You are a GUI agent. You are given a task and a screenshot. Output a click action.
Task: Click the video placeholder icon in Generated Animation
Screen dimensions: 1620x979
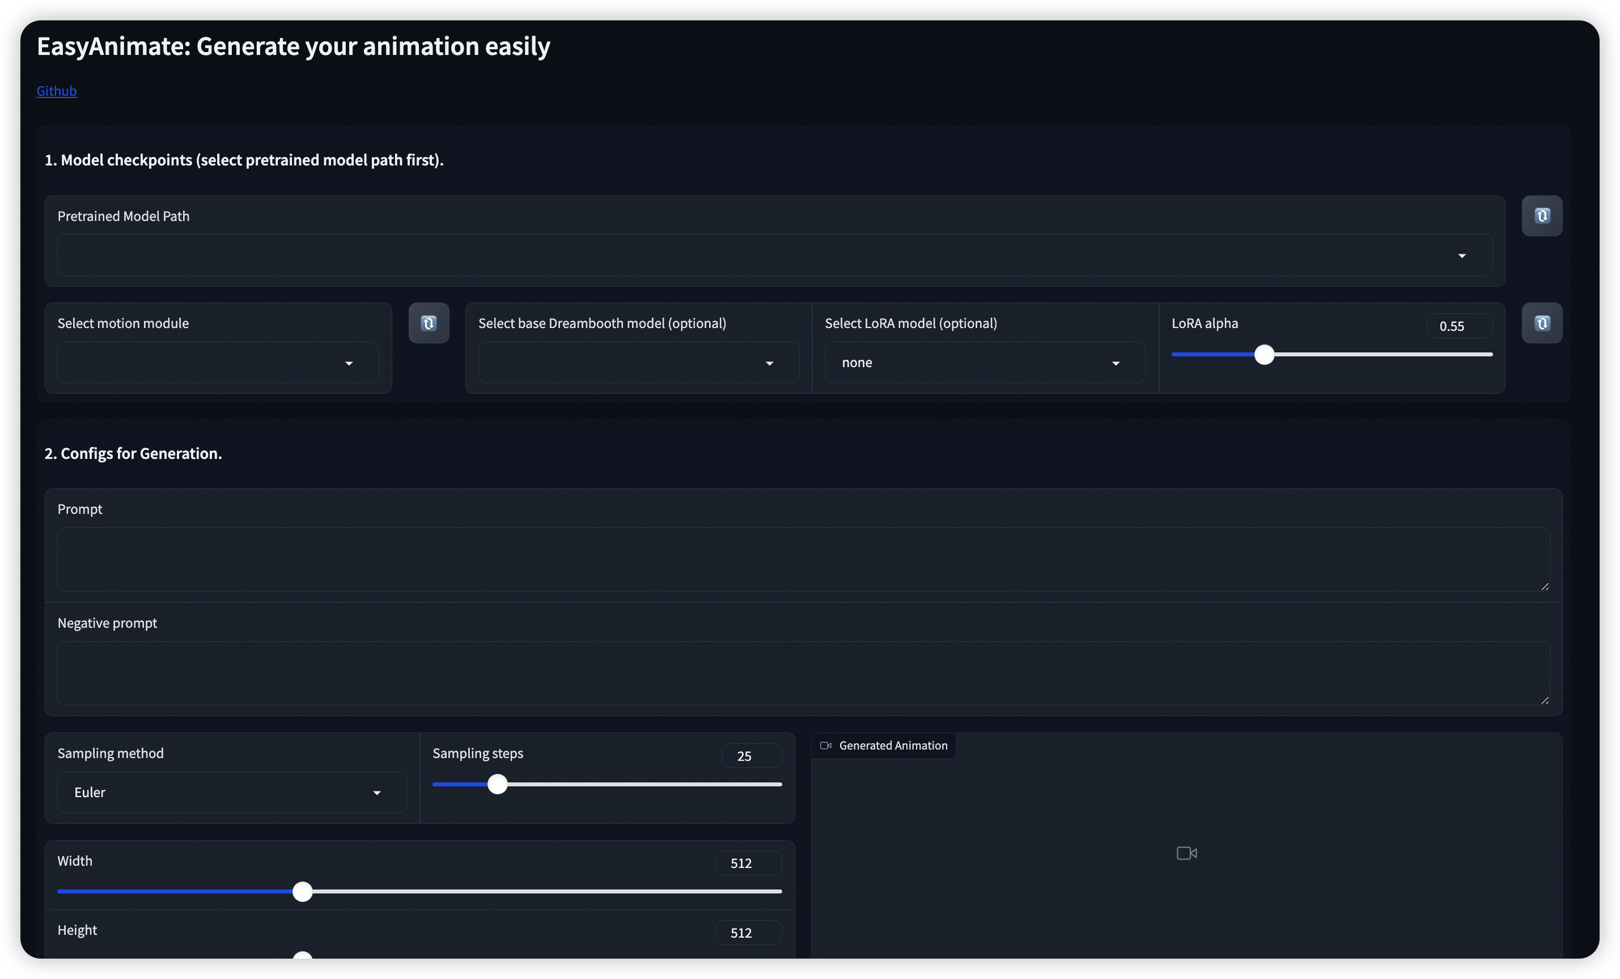[1186, 853]
